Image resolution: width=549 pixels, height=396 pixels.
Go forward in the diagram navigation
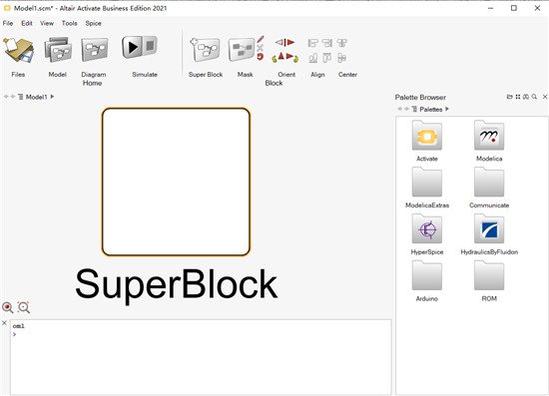point(13,97)
